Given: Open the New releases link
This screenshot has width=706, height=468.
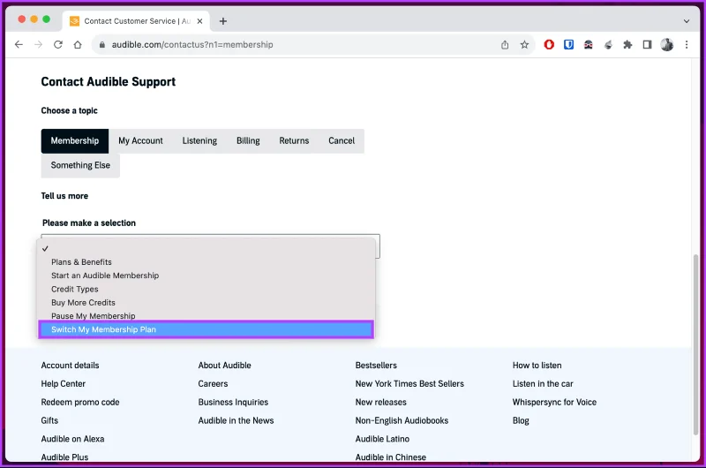Looking at the screenshot, I should pos(381,403).
